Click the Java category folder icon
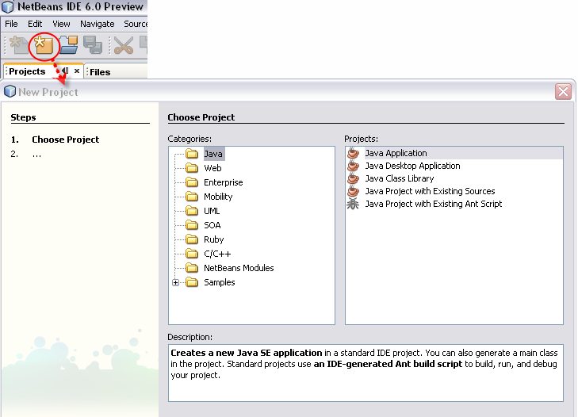The width and height of the screenshot is (578, 417). point(192,153)
